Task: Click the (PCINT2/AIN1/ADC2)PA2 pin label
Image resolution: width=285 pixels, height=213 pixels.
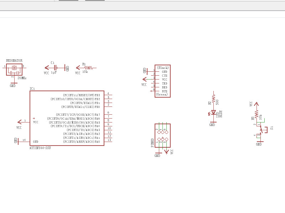Action: point(82,134)
